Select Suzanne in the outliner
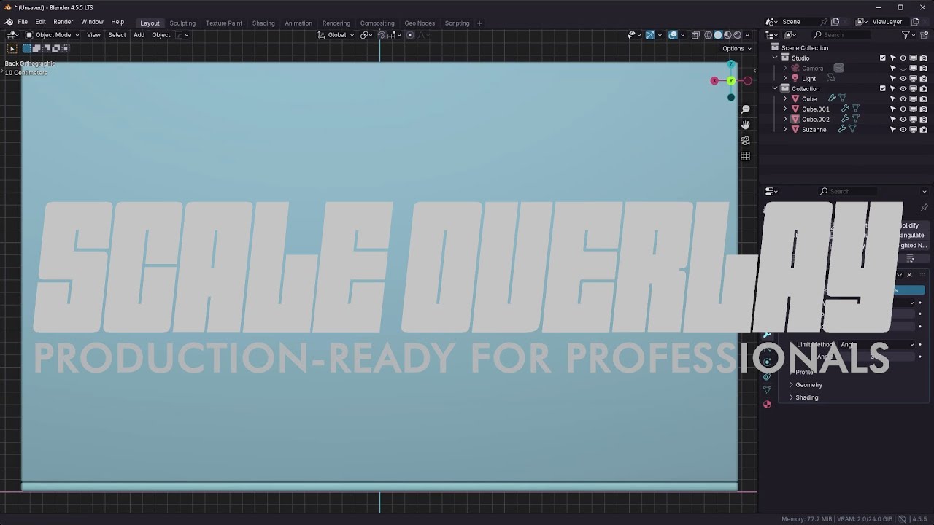This screenshot has height=525, width=934. 814,130
